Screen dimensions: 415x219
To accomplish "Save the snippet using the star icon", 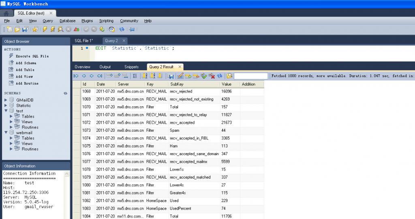I will (35, 29).
